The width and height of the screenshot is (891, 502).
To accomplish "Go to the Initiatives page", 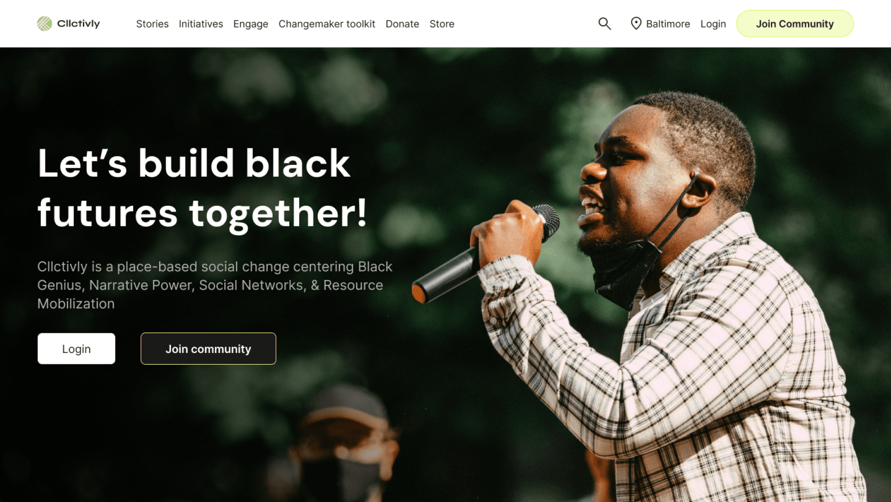I will click(x=201, y=24).
